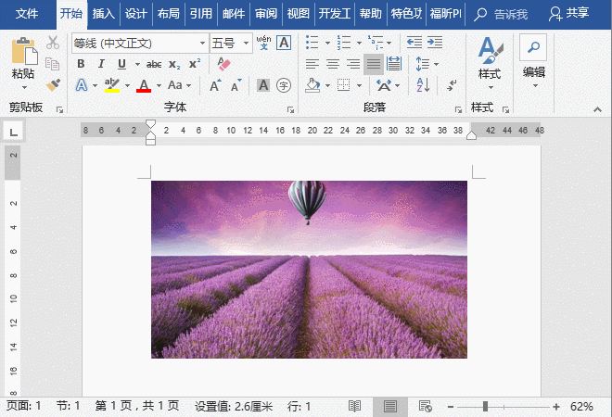Align text right
612x417 pixels.
coord(353,64)
